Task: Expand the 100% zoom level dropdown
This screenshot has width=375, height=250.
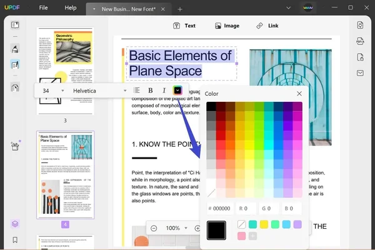Action: (x=186, y=228)
